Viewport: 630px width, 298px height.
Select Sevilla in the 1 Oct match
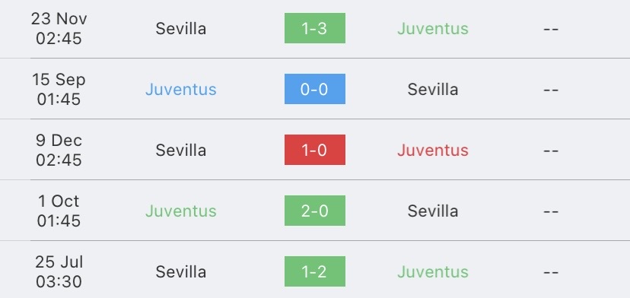(x=433, y=211)
